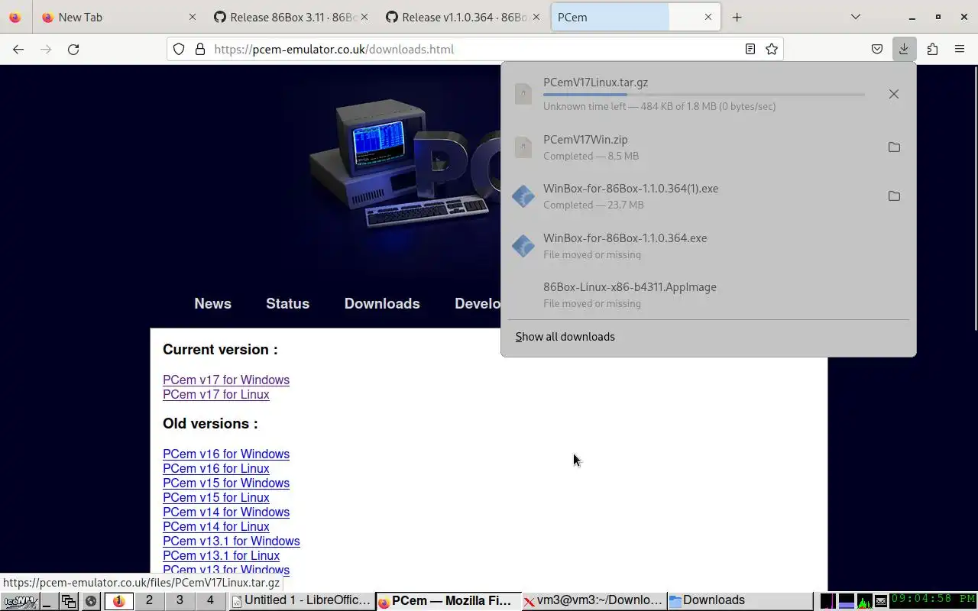Click PCem v15 for Windows link
Screen dimensions: 978x611
(x=226, y=483)
